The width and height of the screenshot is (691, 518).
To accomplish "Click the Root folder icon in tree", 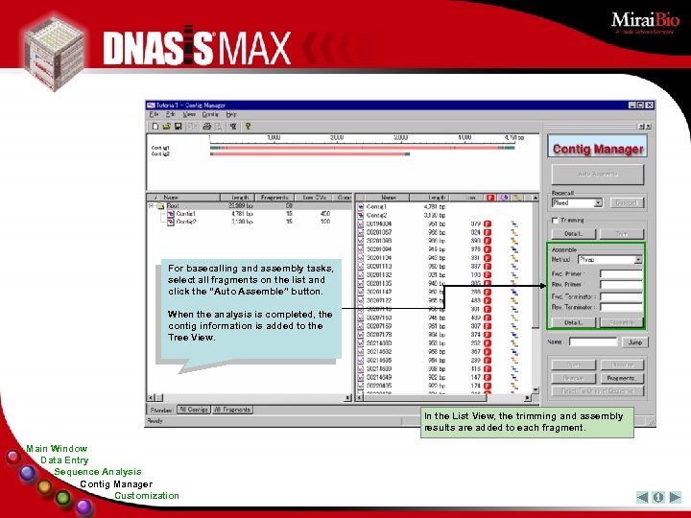I will [x=161, y=205].
